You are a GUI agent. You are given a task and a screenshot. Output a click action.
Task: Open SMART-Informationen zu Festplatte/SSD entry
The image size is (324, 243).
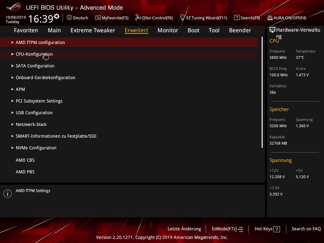pyautogui.click(x=129, y=136)
